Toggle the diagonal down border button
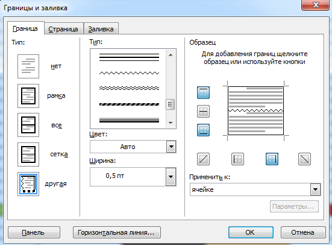 (x=304, y=159)
